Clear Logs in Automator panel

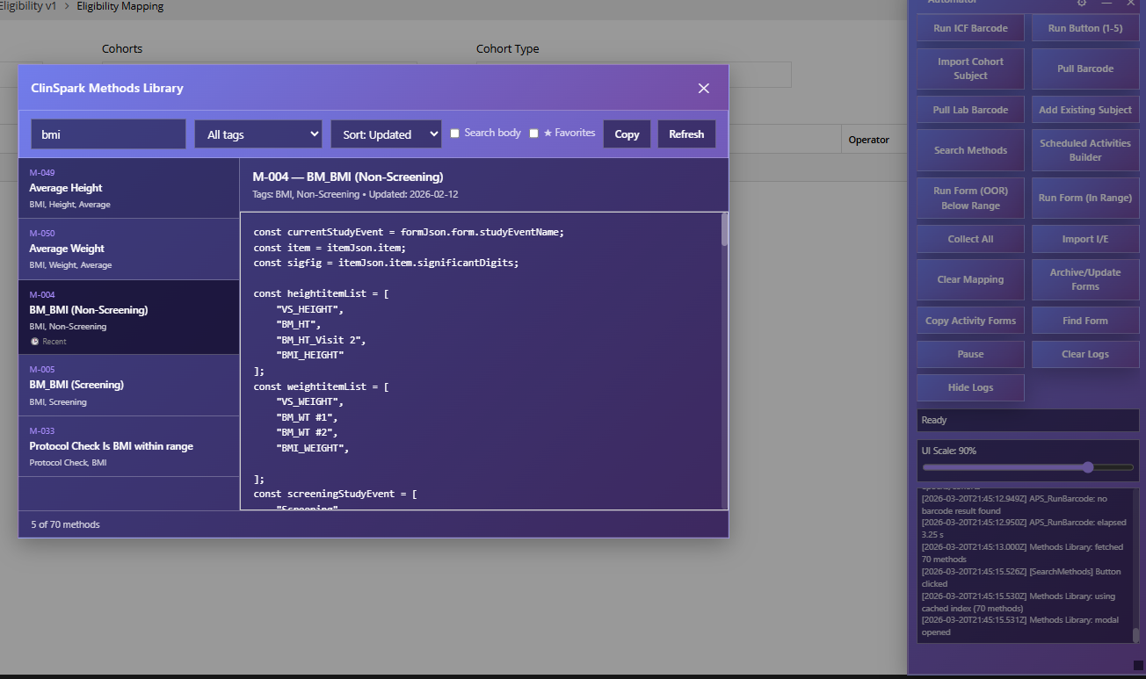point(1085,354)
